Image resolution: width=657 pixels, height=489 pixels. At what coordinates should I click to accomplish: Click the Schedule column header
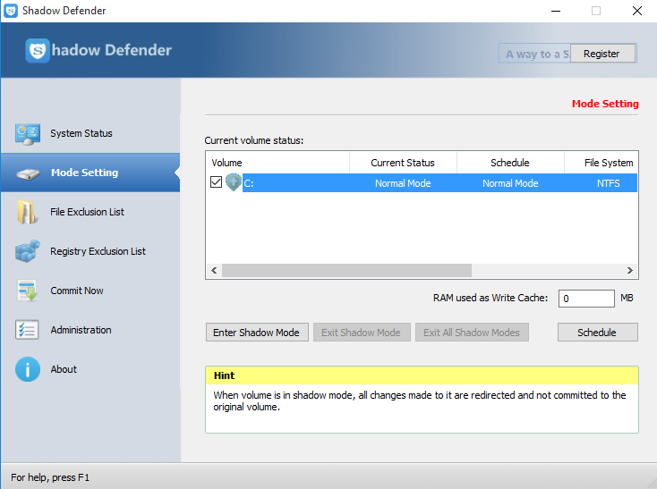pyautogui.click(x=510, y=163)
